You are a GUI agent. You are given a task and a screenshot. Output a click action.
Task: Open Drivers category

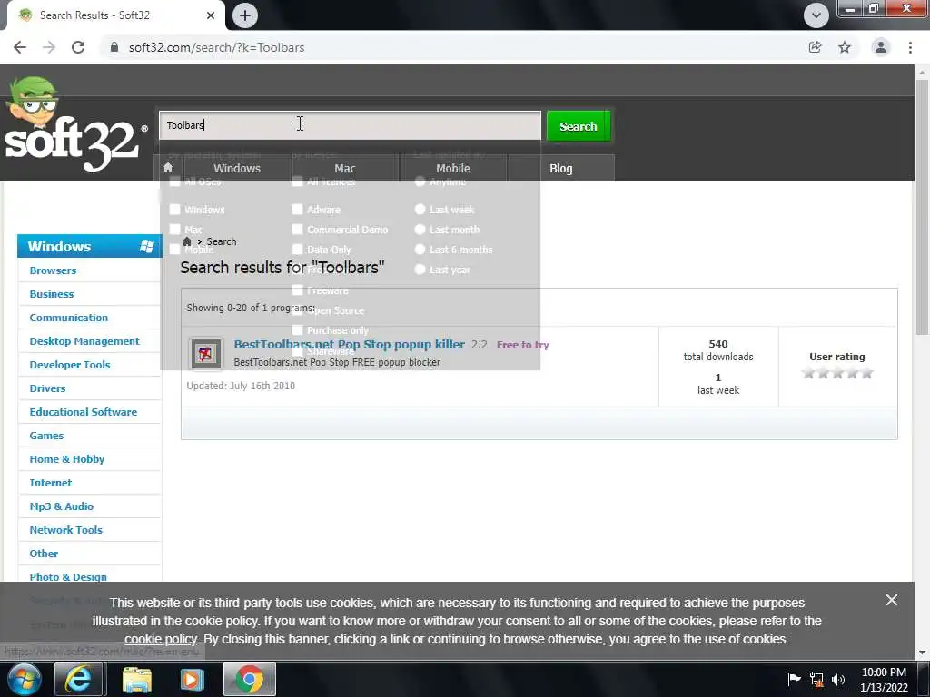(x=47, y=388)
